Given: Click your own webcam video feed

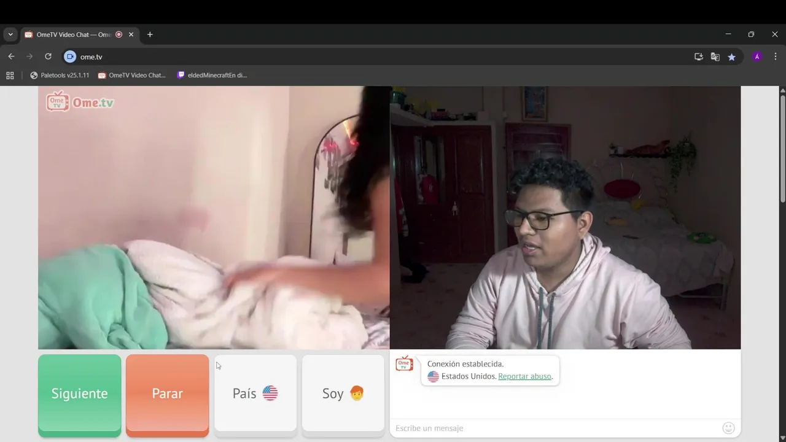Looking at the screenshot, I should pyautogui.click(x=566, y=217).
